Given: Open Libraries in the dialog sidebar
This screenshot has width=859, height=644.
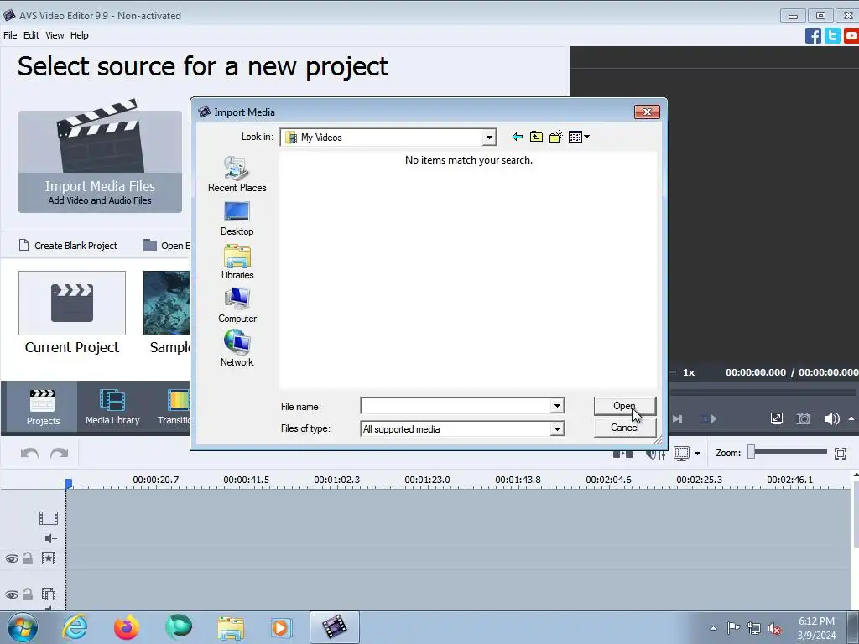Looking at the screenshot, I should click(x=237, y=262).
